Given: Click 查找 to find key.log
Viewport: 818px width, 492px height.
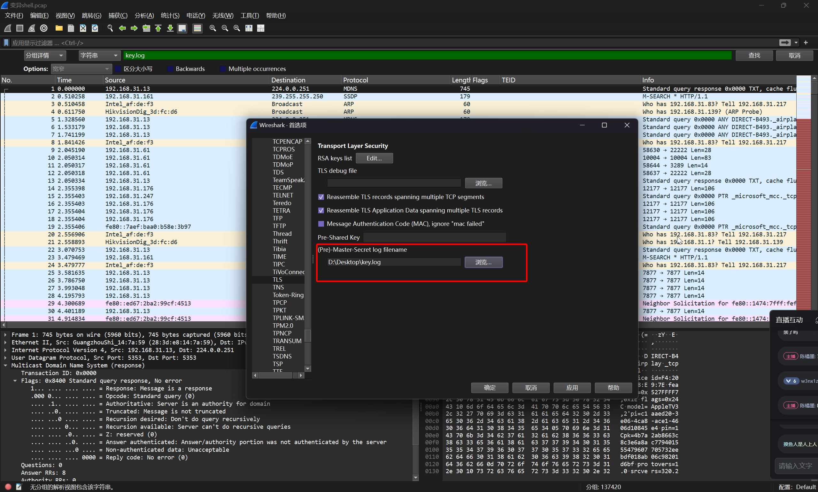Looking at the screenshot, I should click(754, 55).
